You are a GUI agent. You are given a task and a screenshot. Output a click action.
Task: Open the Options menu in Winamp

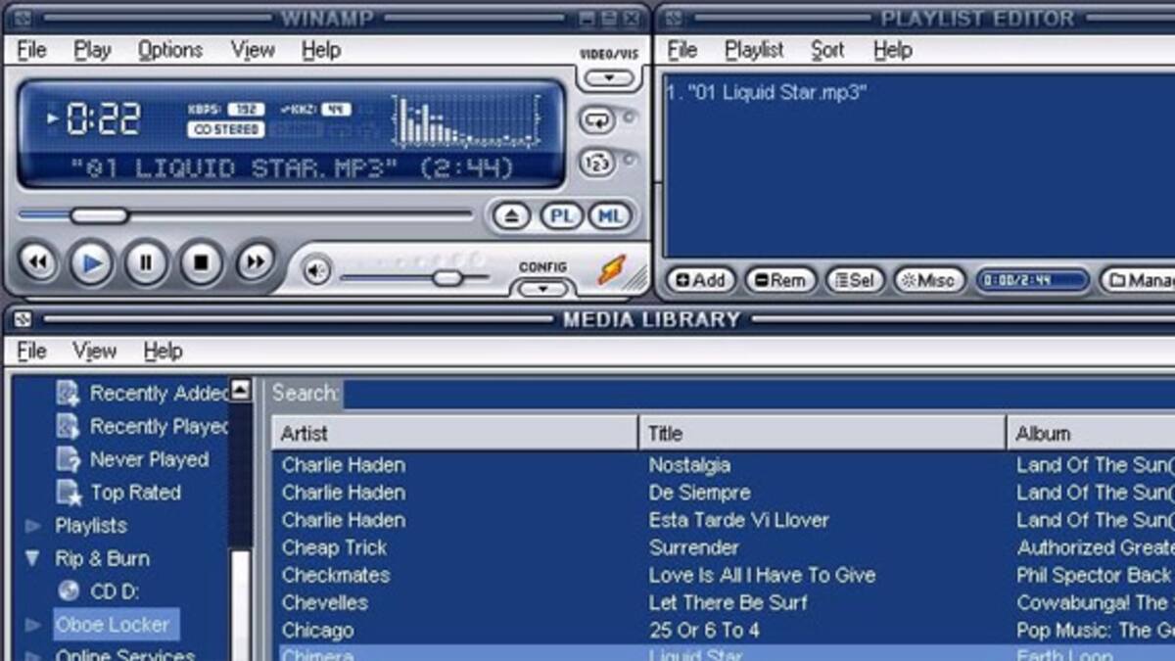tap(169, 50)
